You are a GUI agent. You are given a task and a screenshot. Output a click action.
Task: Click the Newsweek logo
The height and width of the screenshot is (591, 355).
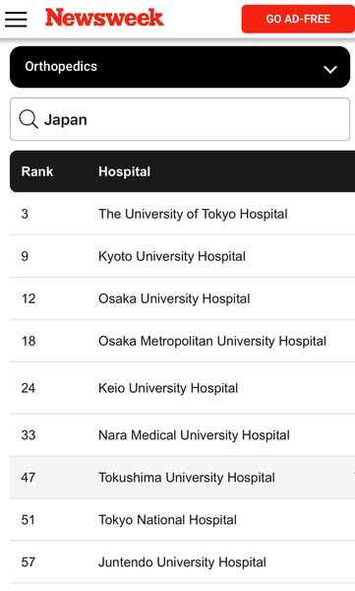pyautogui.click(x=104, y=18)
